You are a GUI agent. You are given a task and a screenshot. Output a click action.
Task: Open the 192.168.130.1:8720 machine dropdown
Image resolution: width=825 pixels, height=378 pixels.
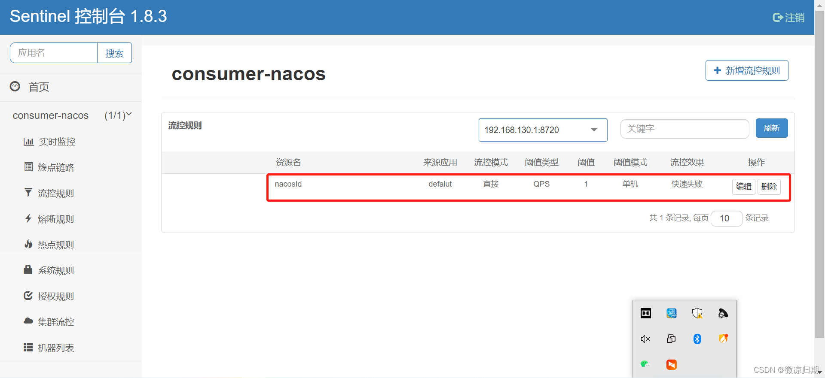[x=543, y=130]
